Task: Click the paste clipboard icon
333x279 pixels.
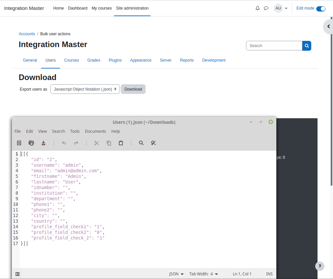Action: point(121,143)
